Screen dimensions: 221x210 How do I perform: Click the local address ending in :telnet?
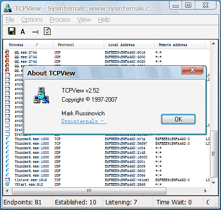point(127,180)
